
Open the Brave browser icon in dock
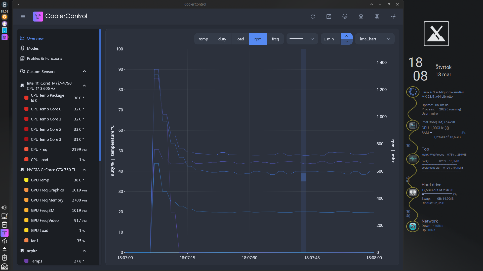[x=5, y=17]
